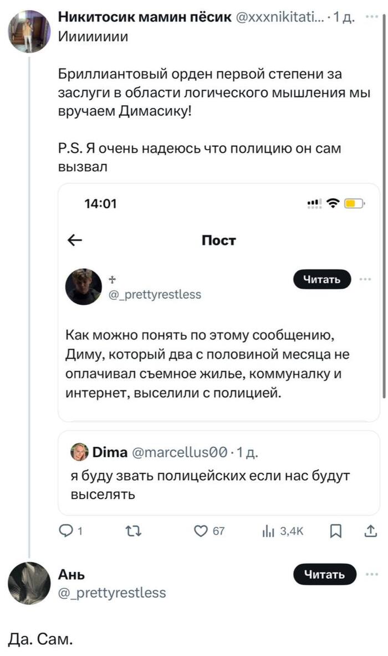
Task: Open Никитосик мамин пёсик profile name
Action: point(145,18)
